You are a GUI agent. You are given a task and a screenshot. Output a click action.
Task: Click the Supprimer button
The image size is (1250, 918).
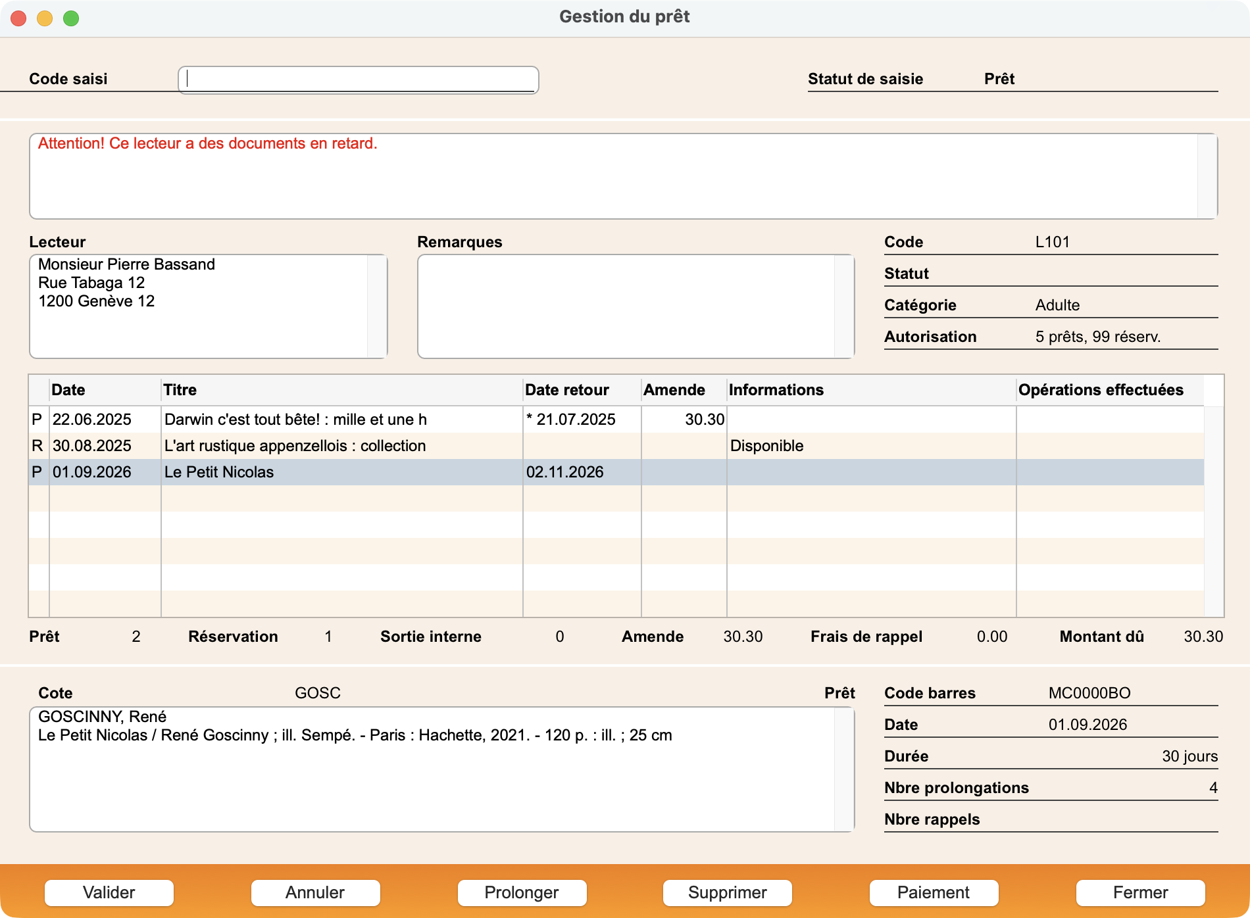(x=728, y=892)
